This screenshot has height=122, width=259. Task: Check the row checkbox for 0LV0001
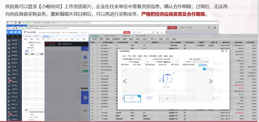[98, 104]
